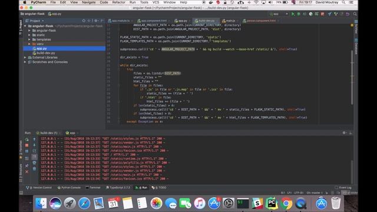The image size is (377, 212).
Task: Open the run configuration dropdown labeled app
Action: pyautogui.click(x=279, y=14)
